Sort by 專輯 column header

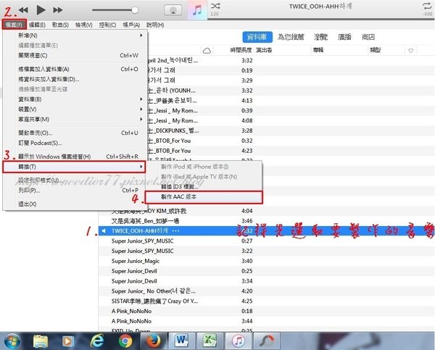coord(318,50)
